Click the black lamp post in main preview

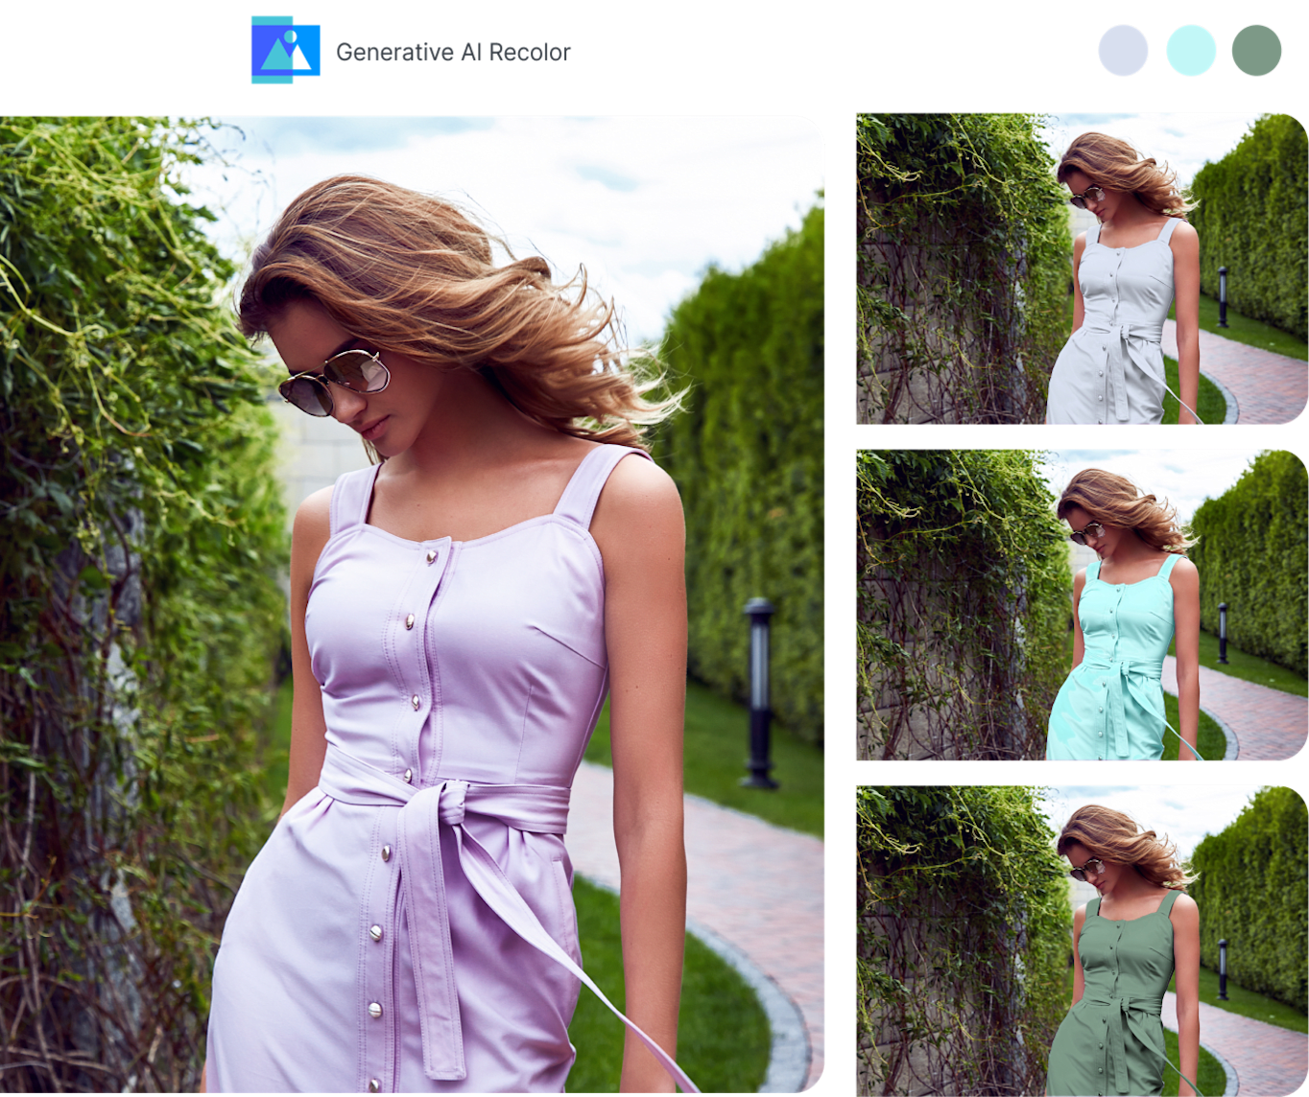coord(759,690)
